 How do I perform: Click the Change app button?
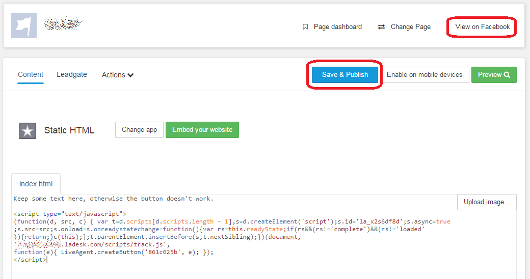(x=139, y=130)
